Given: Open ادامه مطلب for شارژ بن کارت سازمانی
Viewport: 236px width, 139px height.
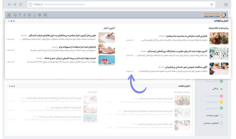Looking at the screenshot, I should (x=130, y=40).
